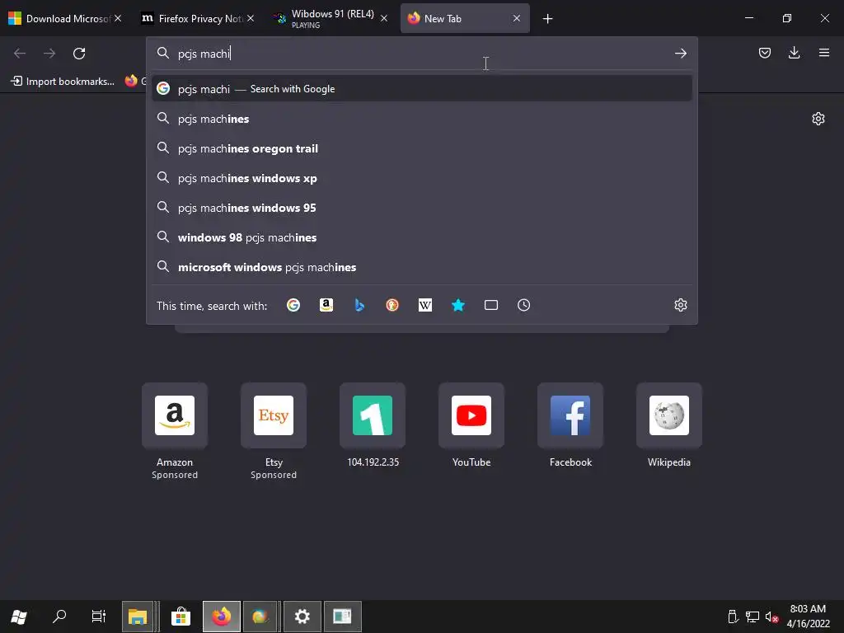Search this time with DuckDuckGo icon
This screenshot has width=844, height=633.
click(x=392, y=305)
